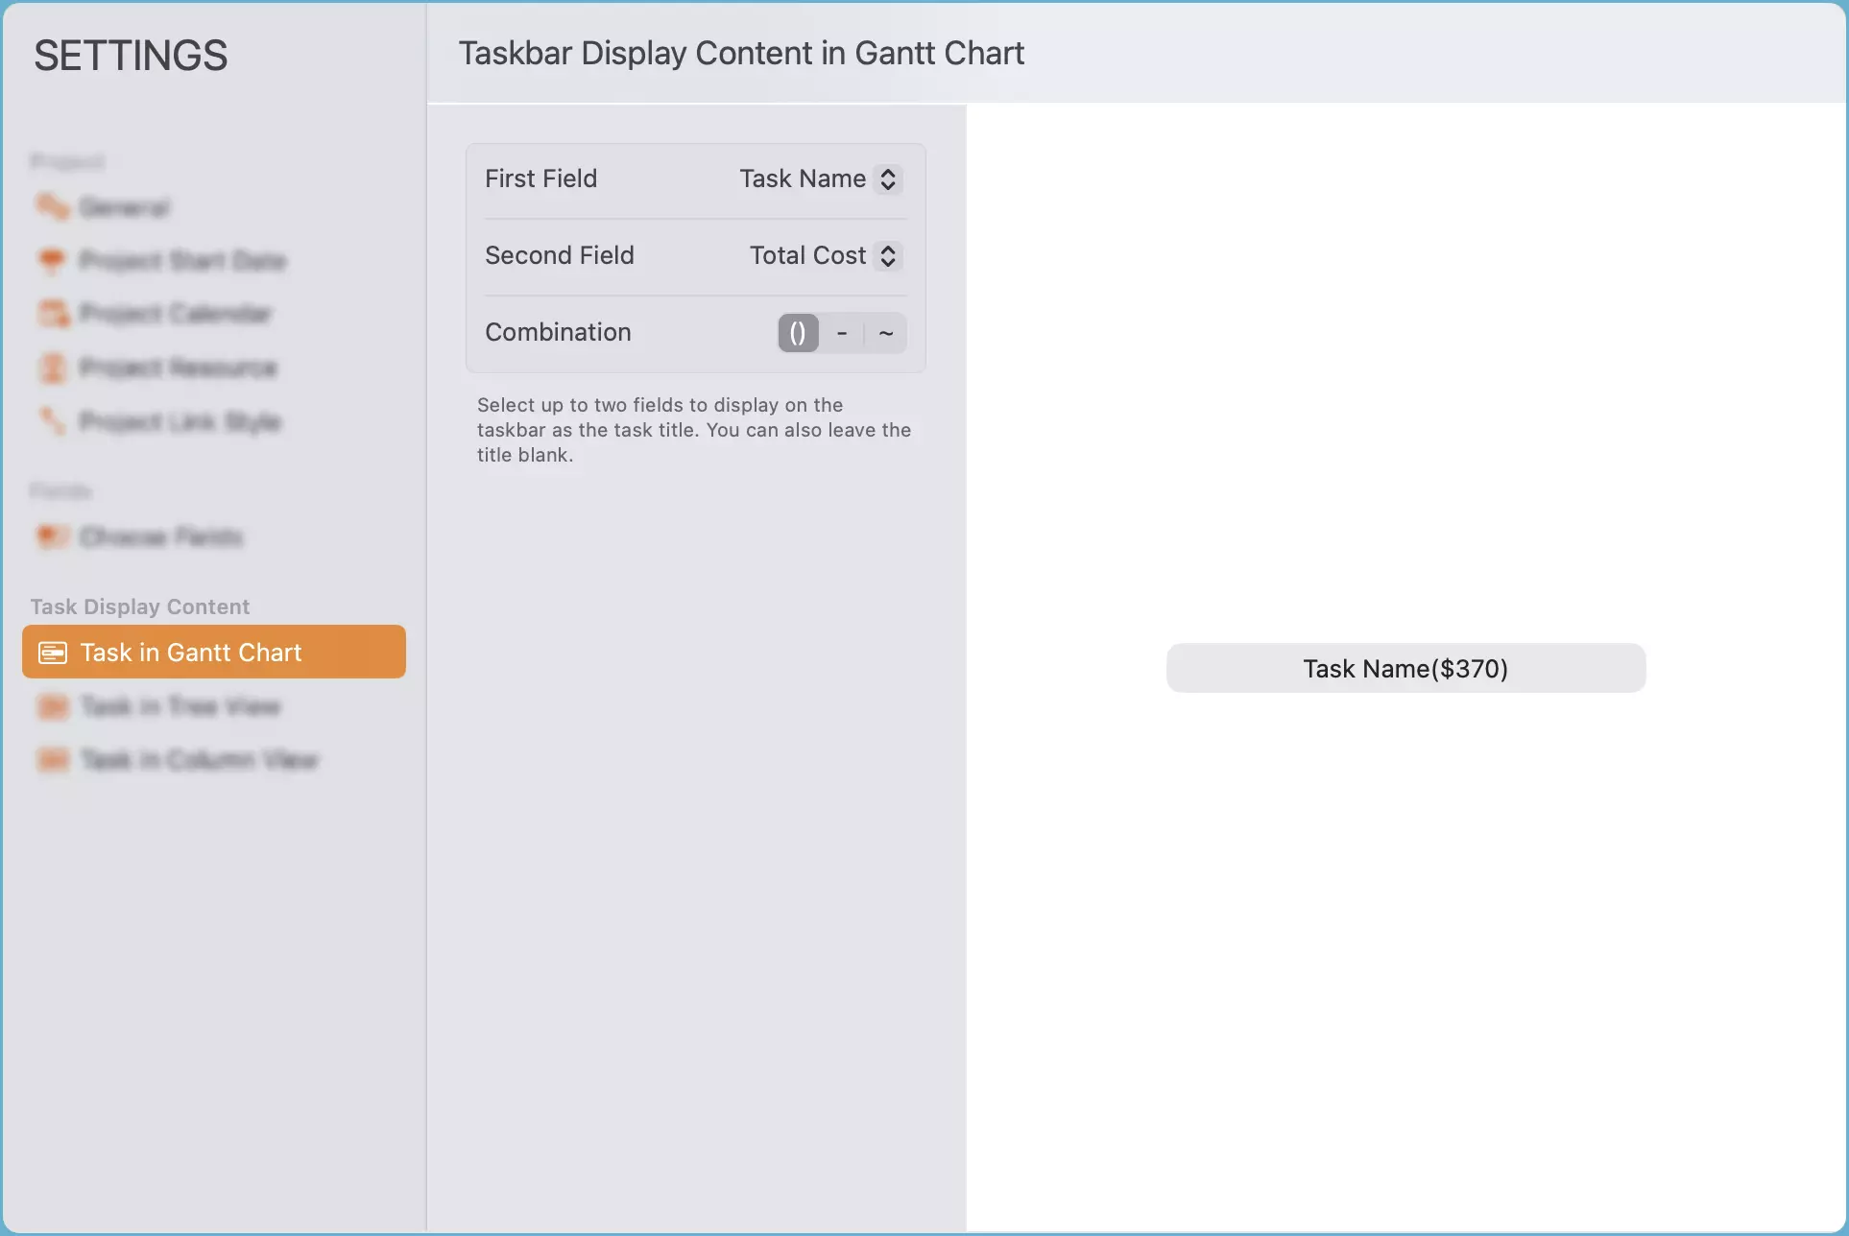Screen dimensions: 1849x1236
Task: Click the General settings entry
Action: click(123, 206)
